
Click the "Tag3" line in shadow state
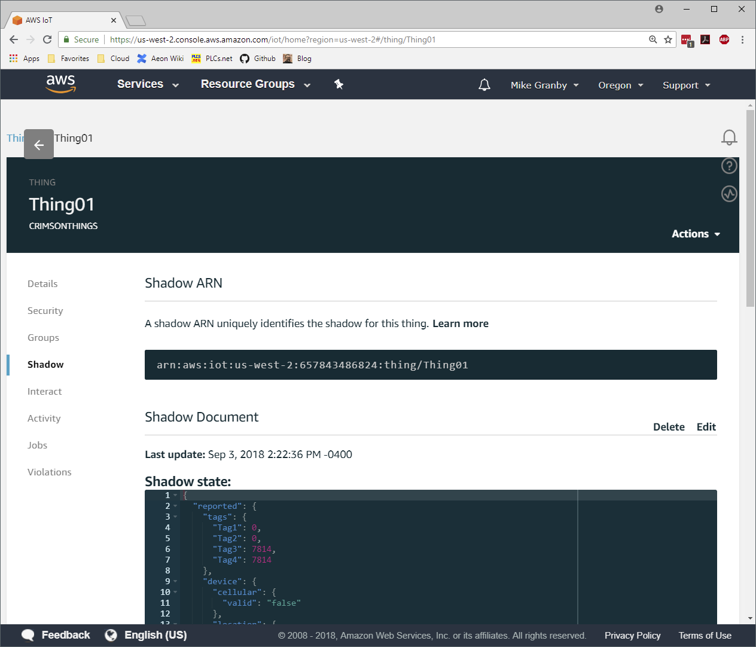[x=244, y=549]
